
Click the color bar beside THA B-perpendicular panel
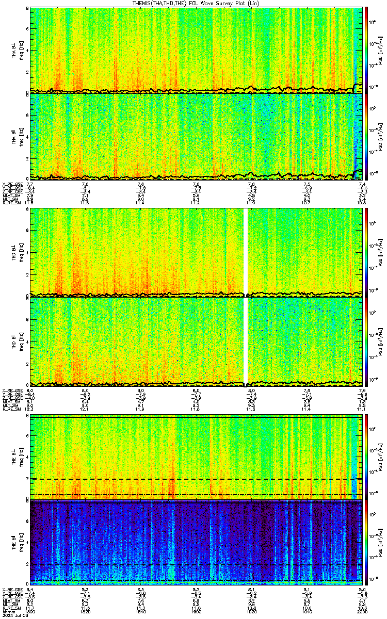point(366,50)
